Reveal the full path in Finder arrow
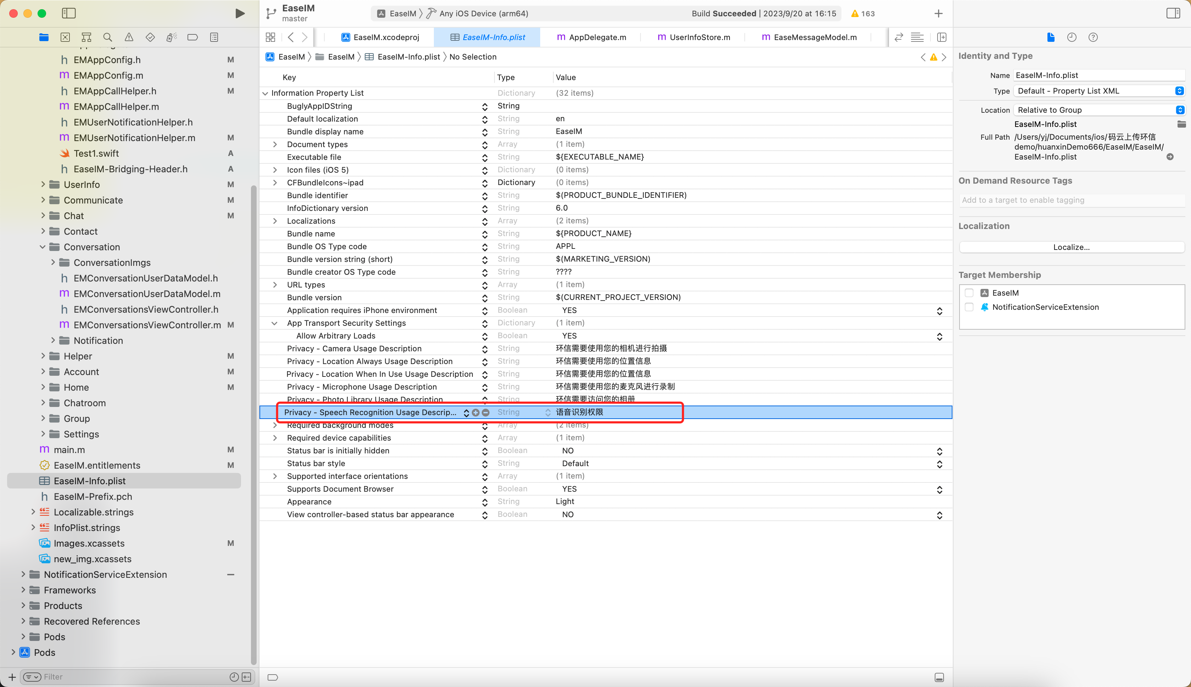This screenshot has width=1191, height=687. point(1170,157)
